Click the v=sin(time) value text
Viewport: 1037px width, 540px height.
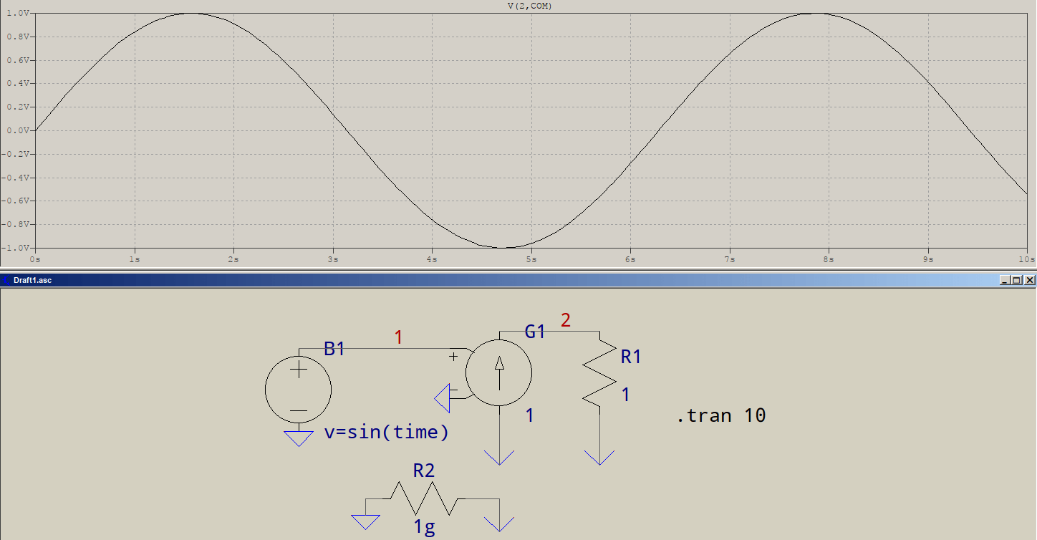(x=387, y=433)
